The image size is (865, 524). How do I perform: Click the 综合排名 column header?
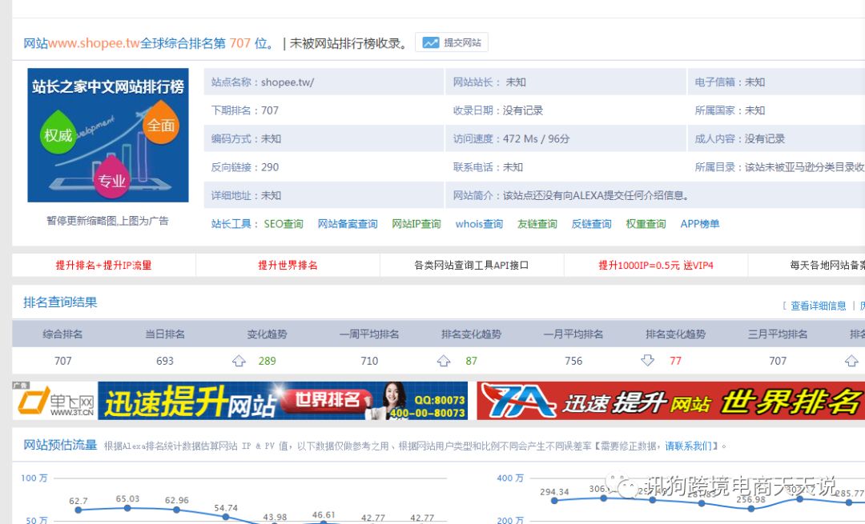click(63, 334)
